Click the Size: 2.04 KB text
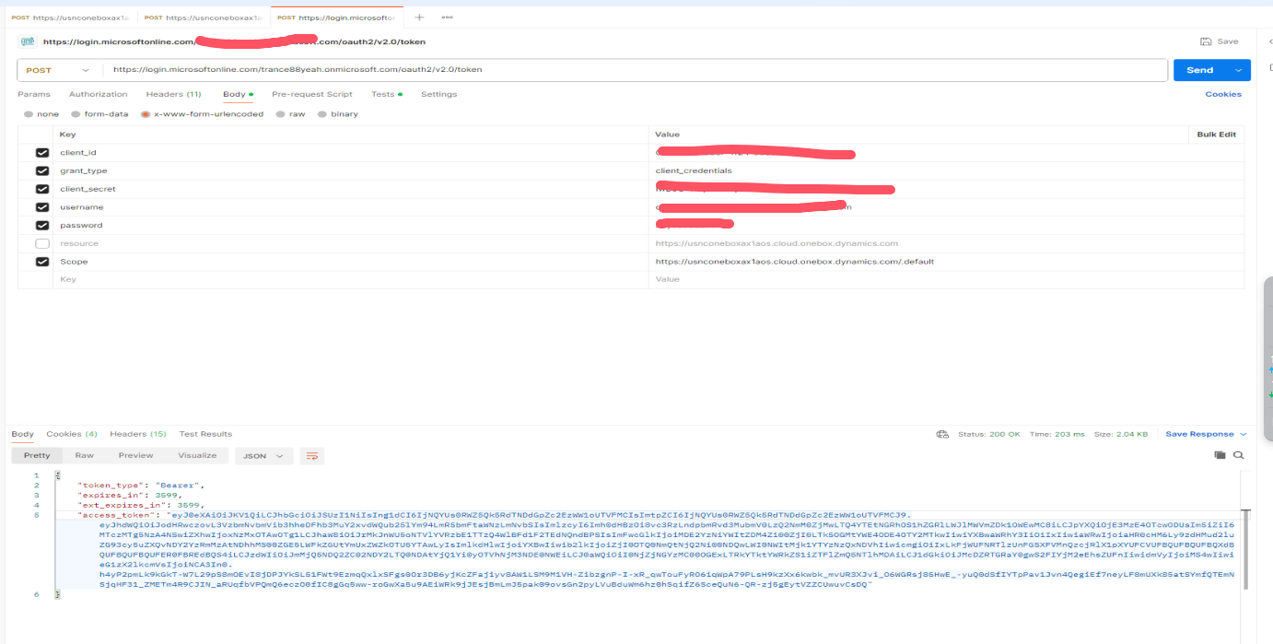Viewport: 1273px width, 644px height. pyautogui.click(x=1120, y=434)
